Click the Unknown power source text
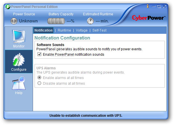174x125 pixels. point(28,21)
